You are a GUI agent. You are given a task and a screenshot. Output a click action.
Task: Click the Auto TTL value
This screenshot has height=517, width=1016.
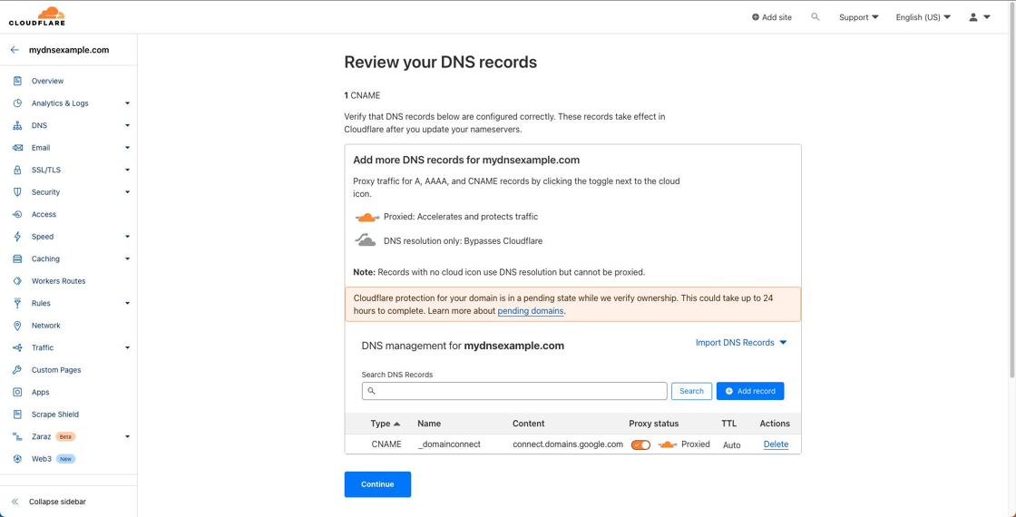[x=731, y=445]
